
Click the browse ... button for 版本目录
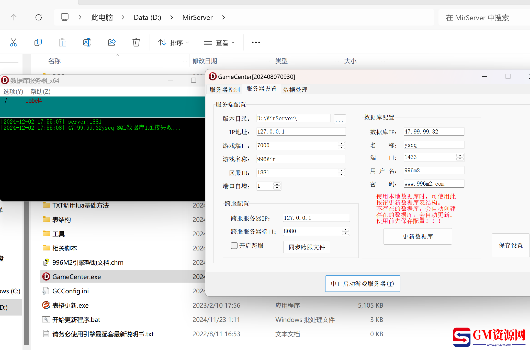(340, 119)
